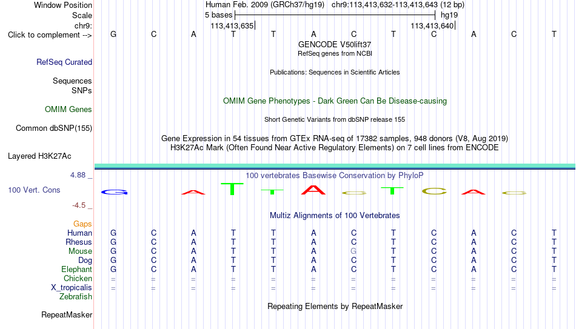Click the H3K27Ac Mark ENCODE track title
This screenshot has height=329, width=576.
pos(335,148)
